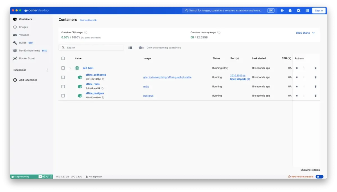Check the affine_selfhosted container checkbox
This screenshot has width=337, height=192.
tap(63, 77)
